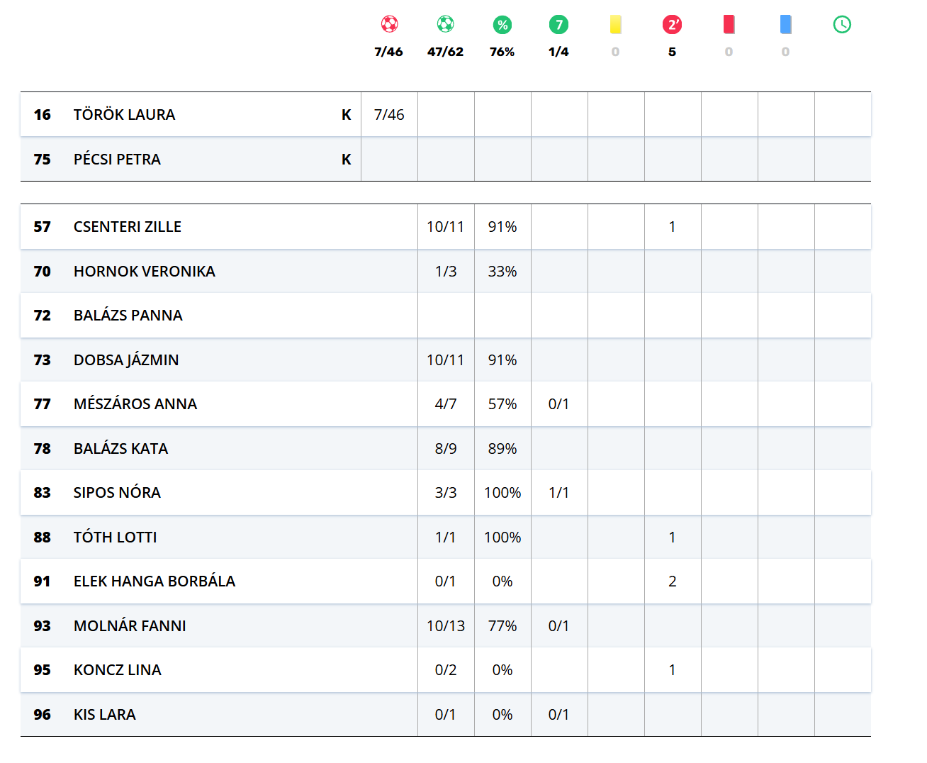927x763 pixels.
Task: Click the team total 47/62 goals value
Action: (x=445, y=52)
